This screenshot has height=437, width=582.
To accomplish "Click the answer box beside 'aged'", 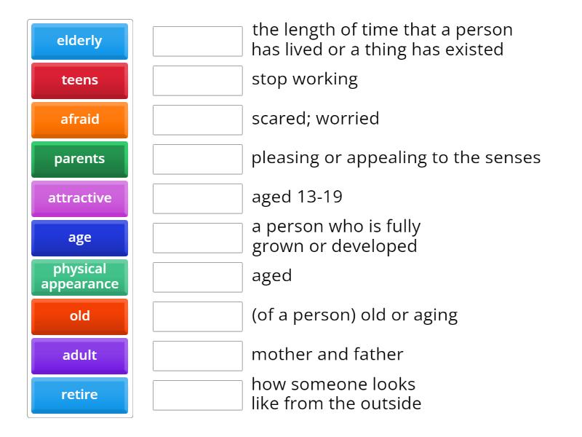I will (197, 277).
